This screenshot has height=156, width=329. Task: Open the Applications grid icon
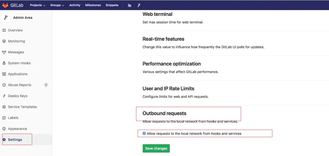click(4, 74)
